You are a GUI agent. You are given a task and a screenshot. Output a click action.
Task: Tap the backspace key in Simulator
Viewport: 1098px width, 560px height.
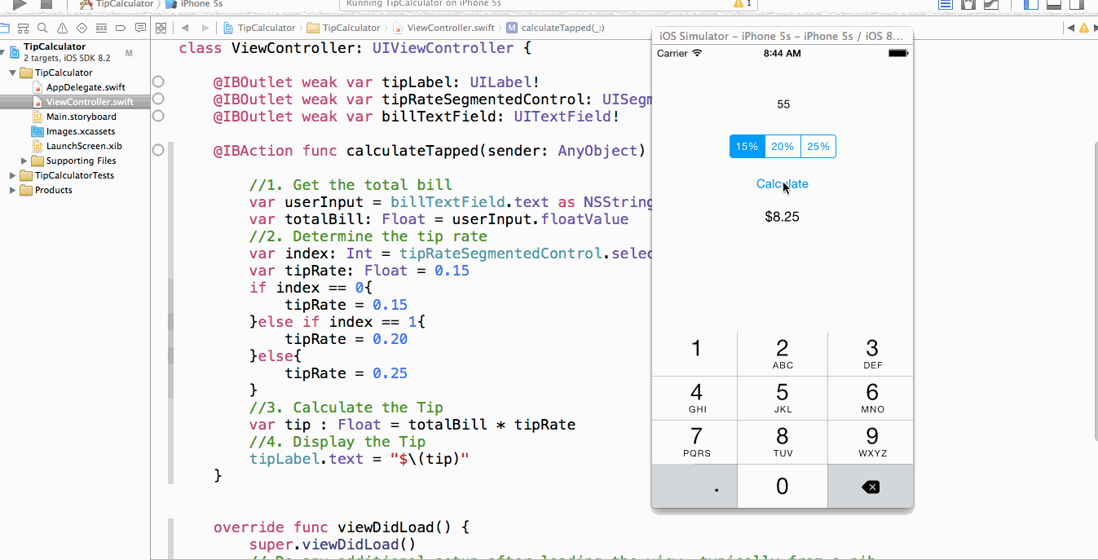[x=871, y=487]
